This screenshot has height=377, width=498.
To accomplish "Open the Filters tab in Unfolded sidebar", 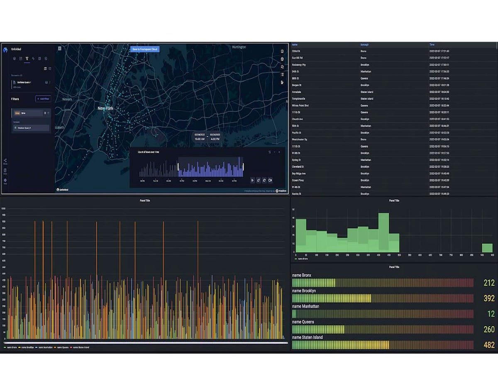I will click(x=27, y=59).
